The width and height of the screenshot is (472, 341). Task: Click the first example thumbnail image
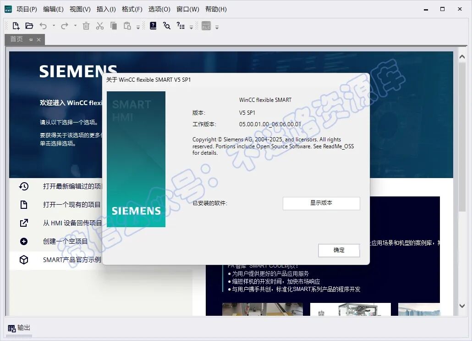click(x=262, y=309)
